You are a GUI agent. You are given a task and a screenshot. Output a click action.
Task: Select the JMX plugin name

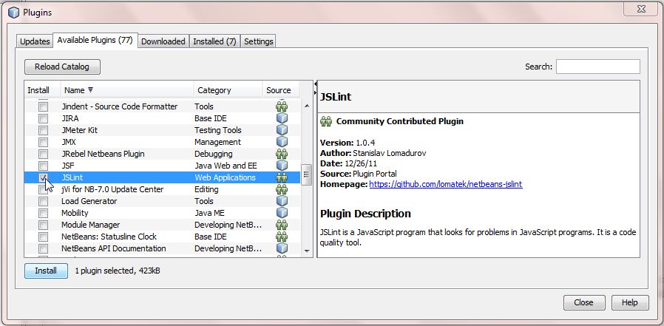pos(69,142)
